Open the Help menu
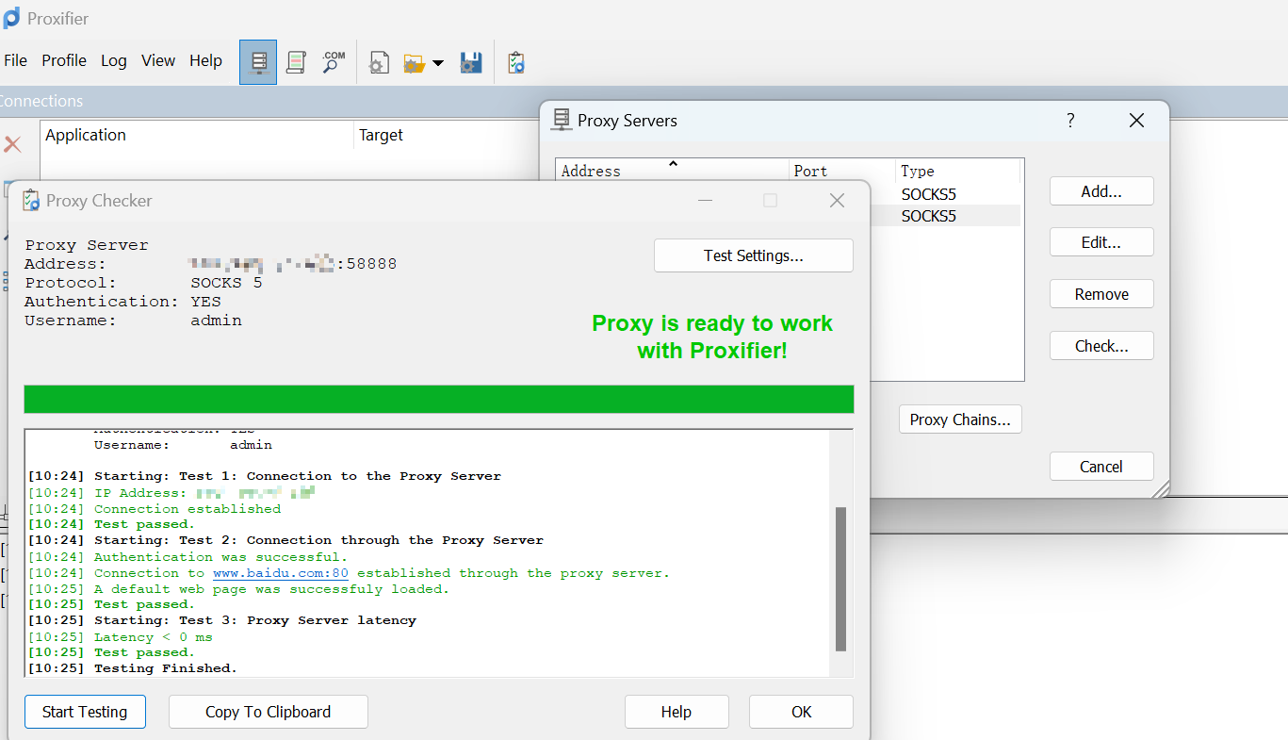 click(205, 60)
